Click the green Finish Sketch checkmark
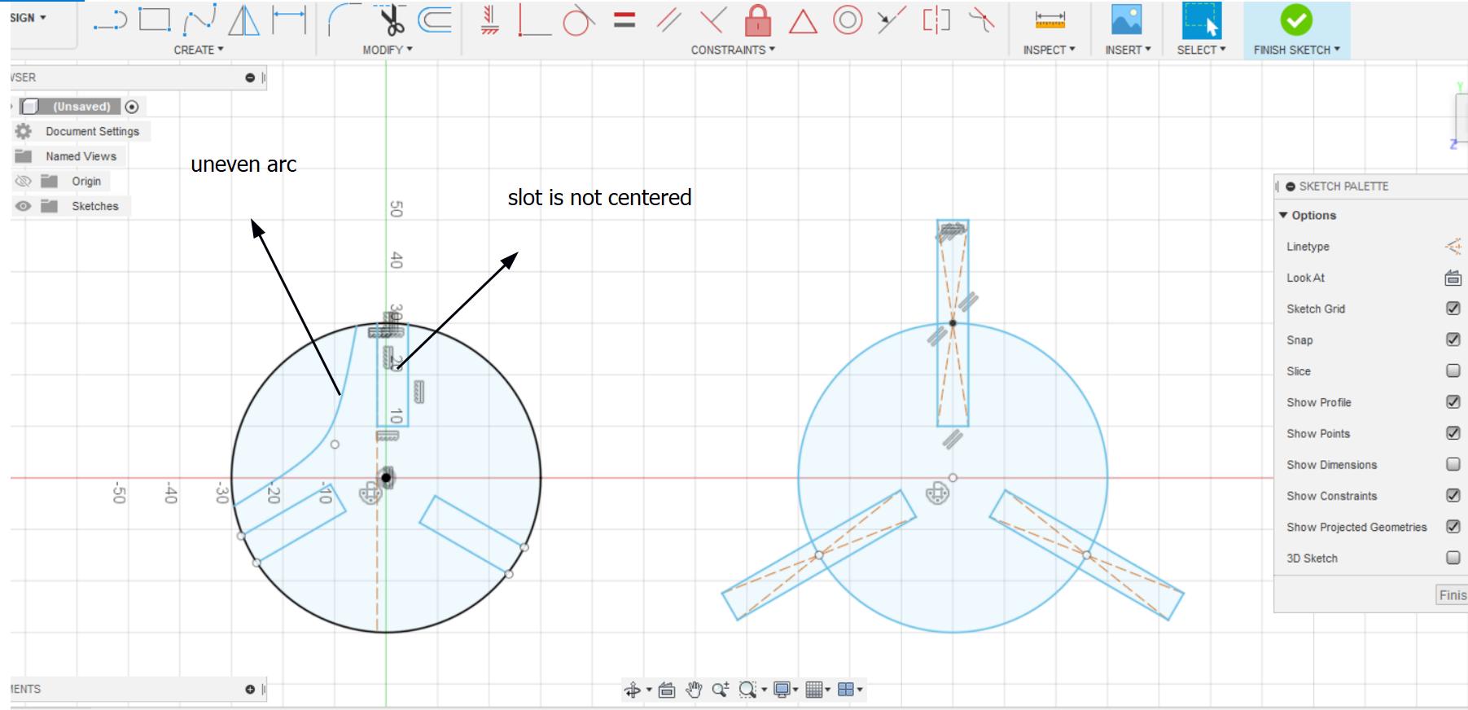 coord(1296,20)
